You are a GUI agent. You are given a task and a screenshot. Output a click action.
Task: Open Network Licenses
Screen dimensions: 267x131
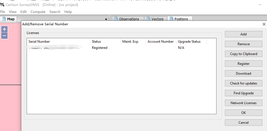(244, 103)
